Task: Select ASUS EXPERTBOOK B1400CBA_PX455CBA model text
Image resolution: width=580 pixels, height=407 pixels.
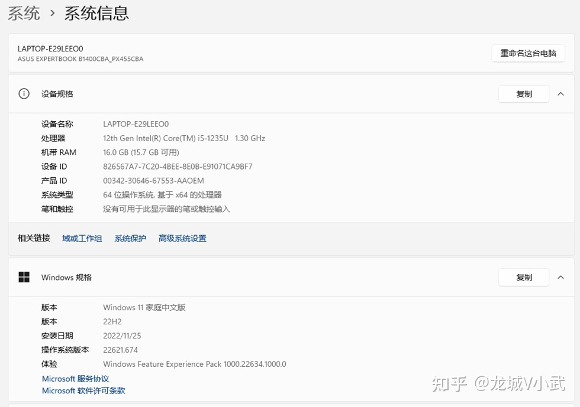Action: 80,59
